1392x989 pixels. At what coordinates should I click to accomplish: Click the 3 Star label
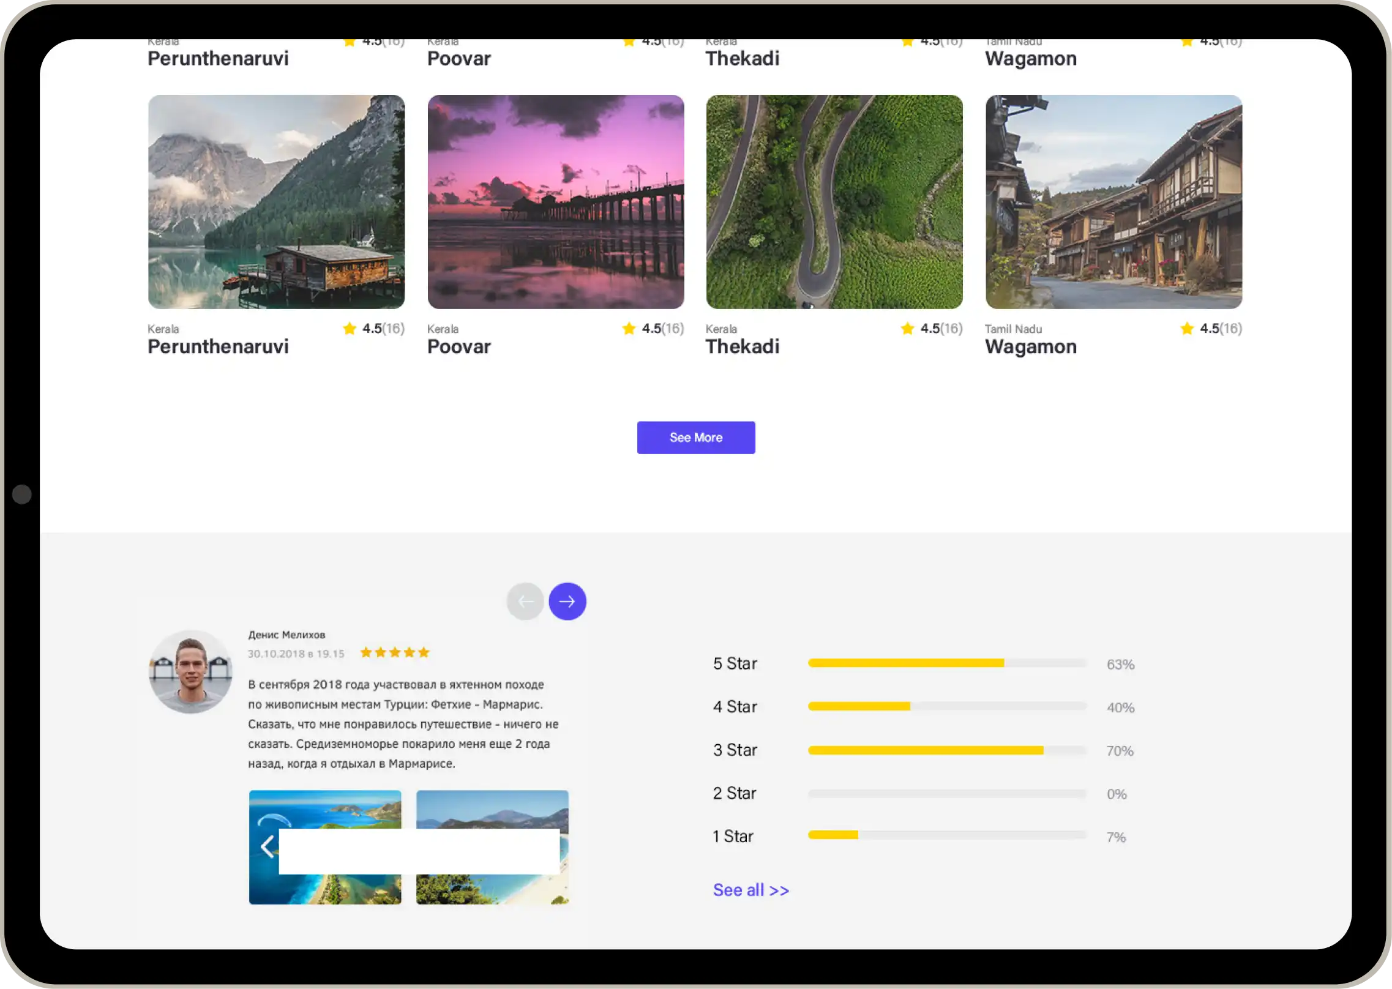click(x=735, y=750)
